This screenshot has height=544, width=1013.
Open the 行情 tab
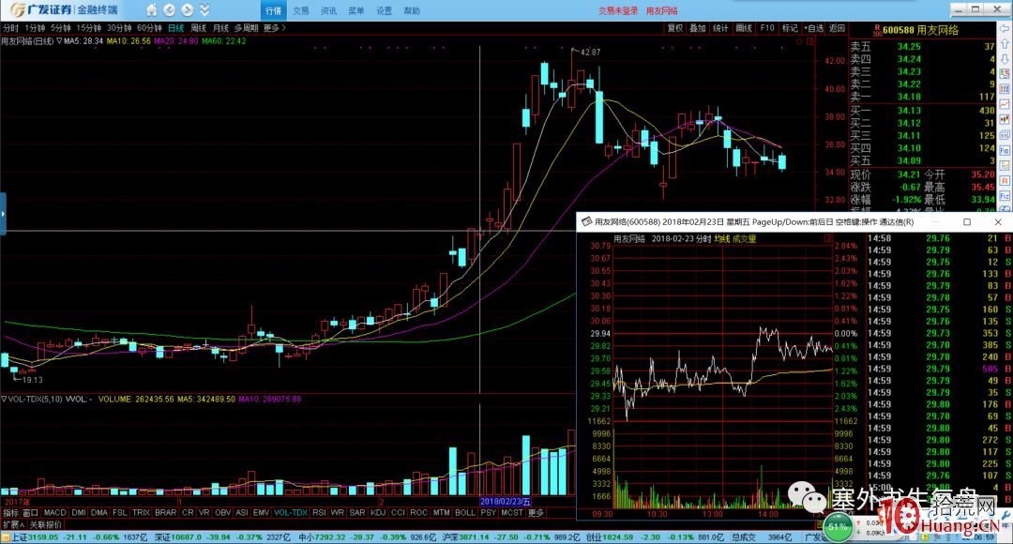tap(273, 10)
